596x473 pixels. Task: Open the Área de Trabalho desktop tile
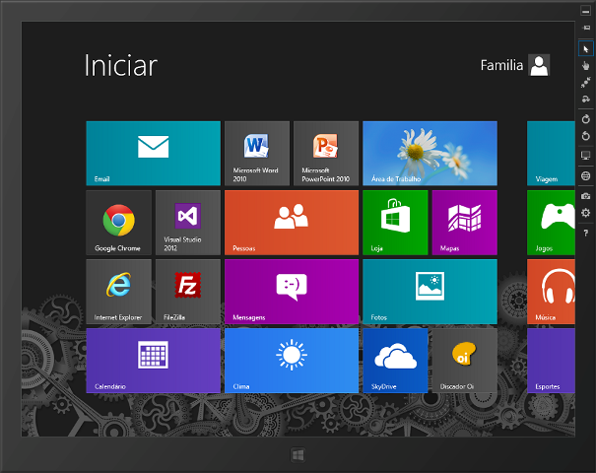pyautogui.click(x=430, y=153)
